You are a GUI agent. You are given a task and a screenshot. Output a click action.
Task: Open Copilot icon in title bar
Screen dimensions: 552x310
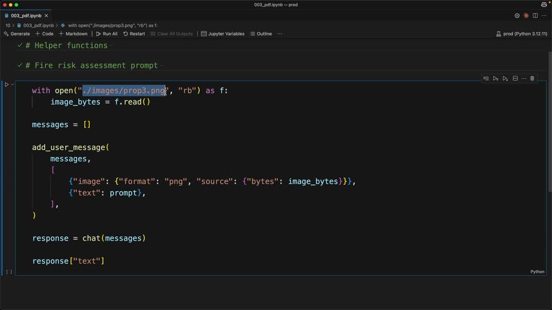pyautogui.click(x=544, y=5)
